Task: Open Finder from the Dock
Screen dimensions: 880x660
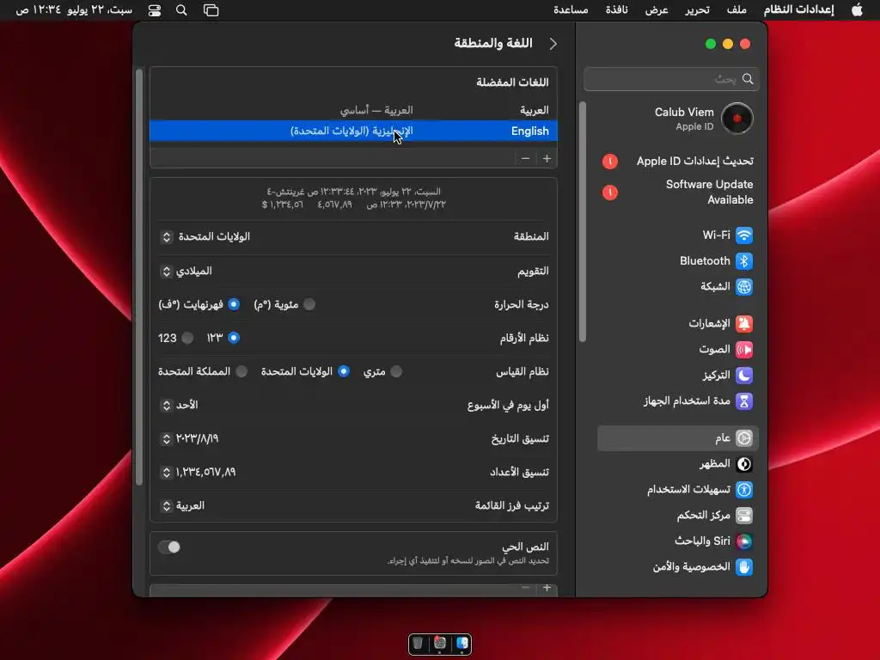Action: pyautogui.click(x=461, y=643)
